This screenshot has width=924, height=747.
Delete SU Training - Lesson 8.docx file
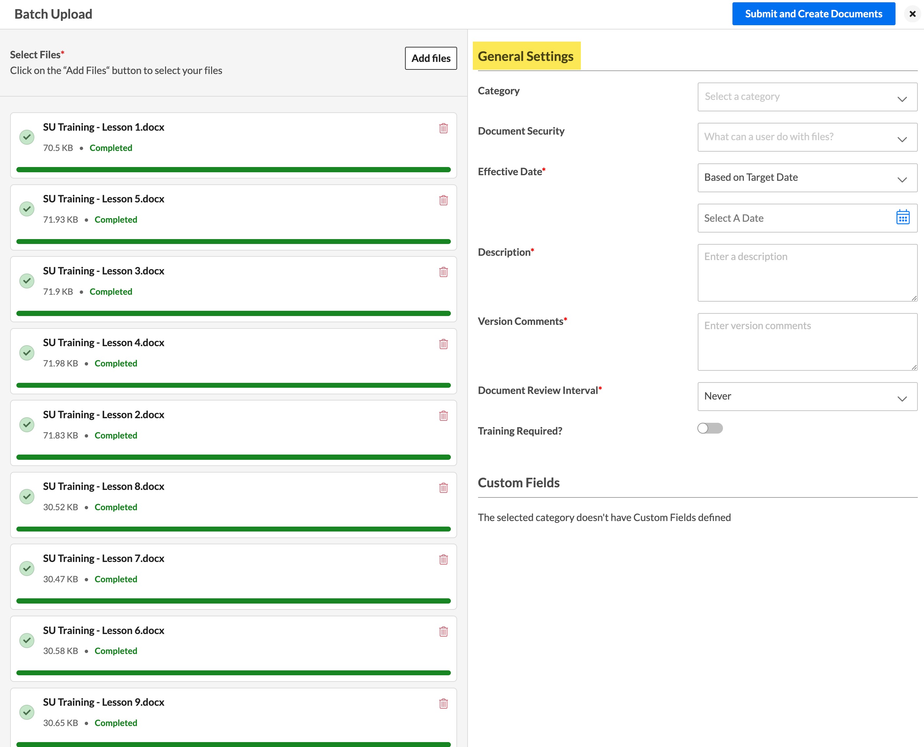[x=444, y=488]
